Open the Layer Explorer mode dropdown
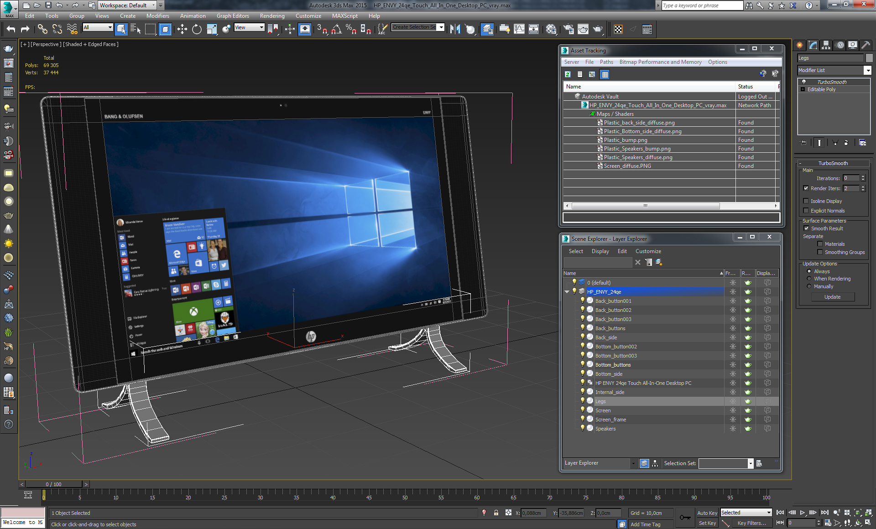 [633, 463]
